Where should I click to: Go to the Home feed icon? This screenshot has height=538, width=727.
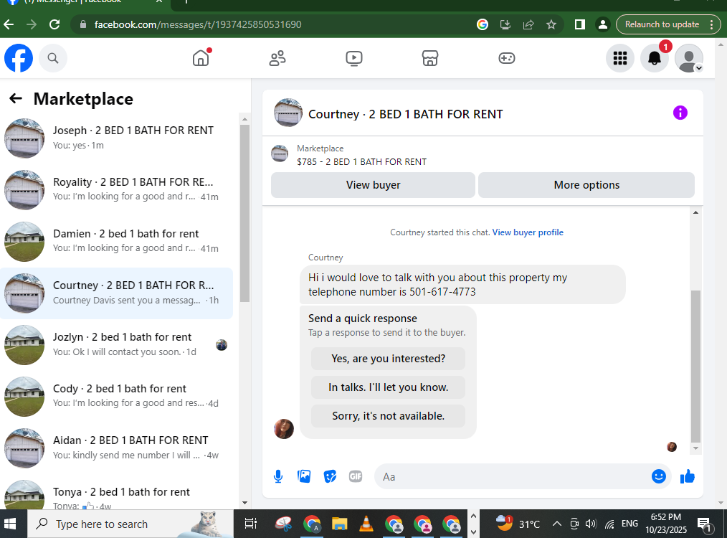coord(201,58)
